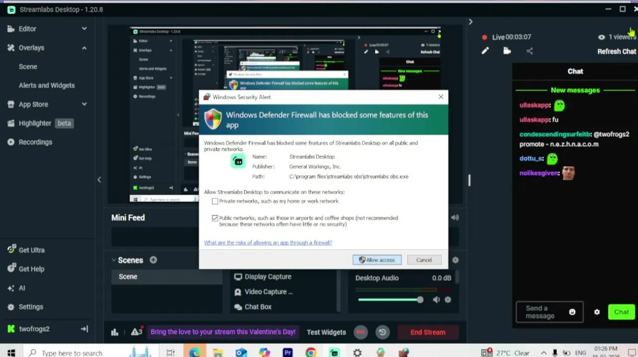Image resolution: width=638 pixels, height=357 pixels.
Task: Open the firewall risks help link
Action: (x=268, y=242)
